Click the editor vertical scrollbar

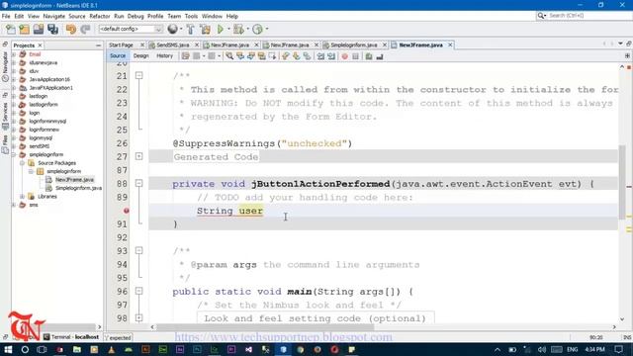coord(622,182)
